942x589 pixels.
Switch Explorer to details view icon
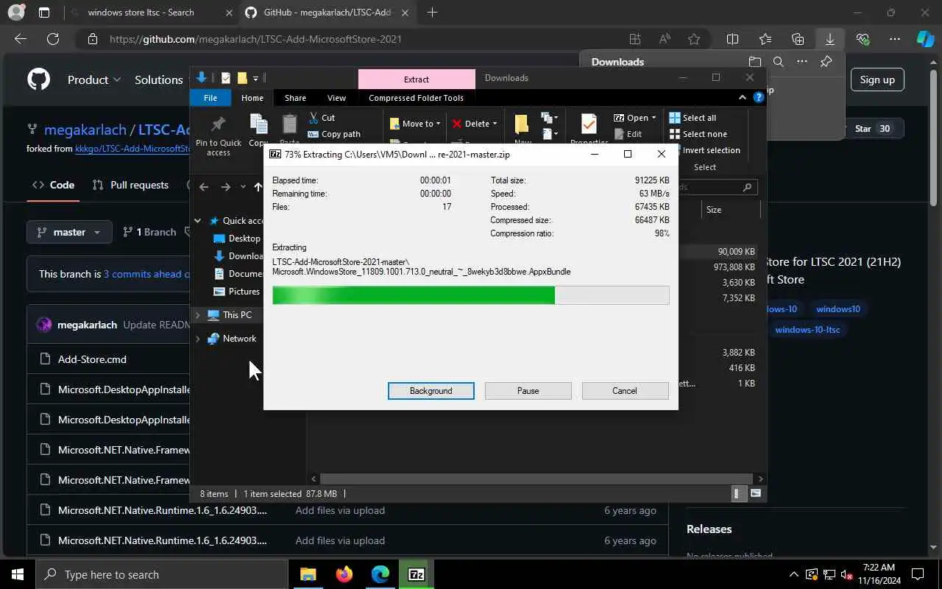pyautogui.click(x=737, y=493)
